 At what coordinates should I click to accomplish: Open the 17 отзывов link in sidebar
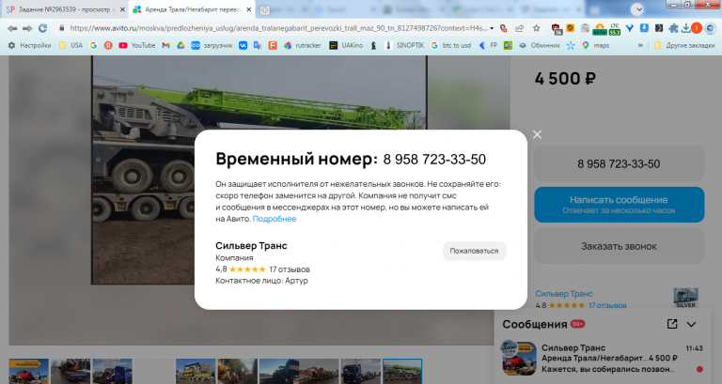[x=607, y=305]
